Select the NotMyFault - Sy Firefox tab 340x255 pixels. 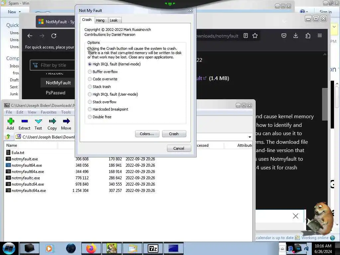(56, 22)
